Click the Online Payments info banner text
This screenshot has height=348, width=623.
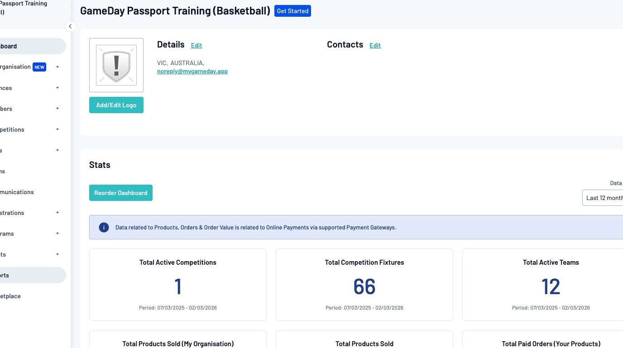pyautogui.click(x=256, y=228)
